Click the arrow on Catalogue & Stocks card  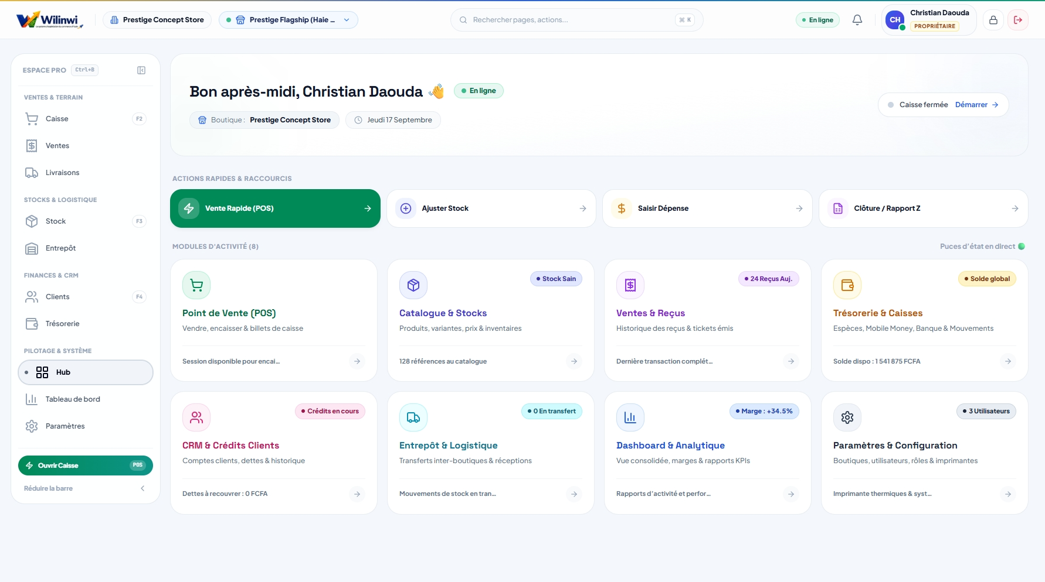point(574,361)
